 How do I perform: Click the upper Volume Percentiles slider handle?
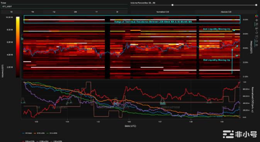[x=256, y=5]
